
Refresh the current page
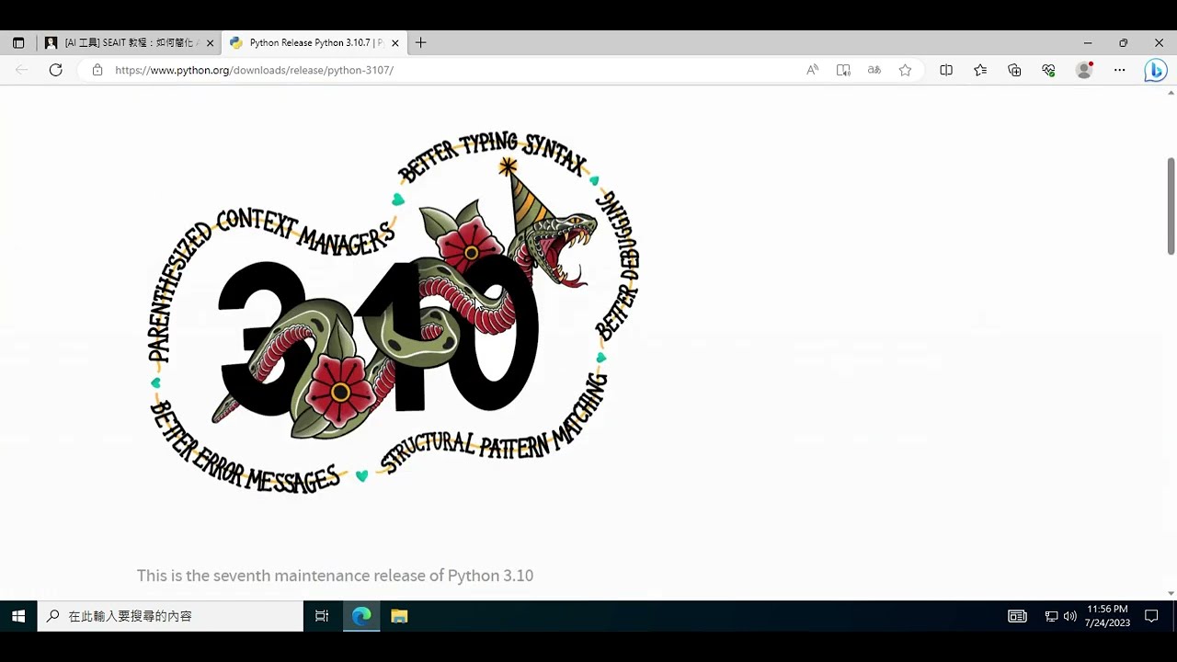56,70
